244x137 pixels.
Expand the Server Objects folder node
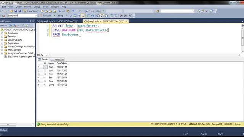point(2,40)
